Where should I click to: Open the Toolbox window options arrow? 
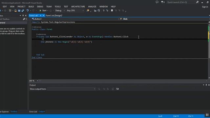(x=20, y=15)
